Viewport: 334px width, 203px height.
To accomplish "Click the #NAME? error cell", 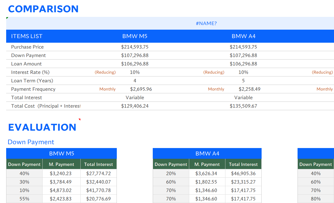I will (206, 23).
